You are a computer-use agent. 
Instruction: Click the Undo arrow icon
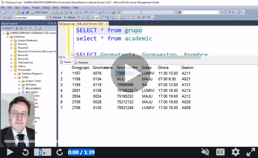(86, 12)
